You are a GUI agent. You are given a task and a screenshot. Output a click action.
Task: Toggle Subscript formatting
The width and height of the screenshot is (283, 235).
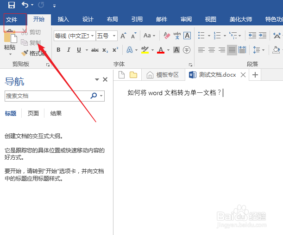pos(105,50)
